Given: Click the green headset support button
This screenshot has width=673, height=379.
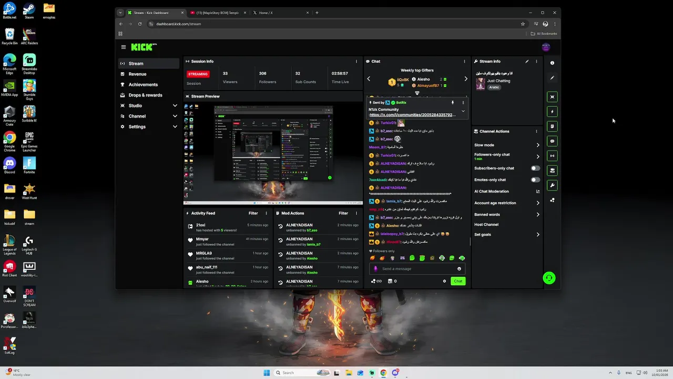Looking at the screenshot, I should tap(549, 278).
